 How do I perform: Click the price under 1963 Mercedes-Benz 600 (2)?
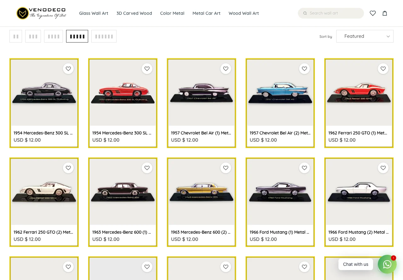(184, 239)
